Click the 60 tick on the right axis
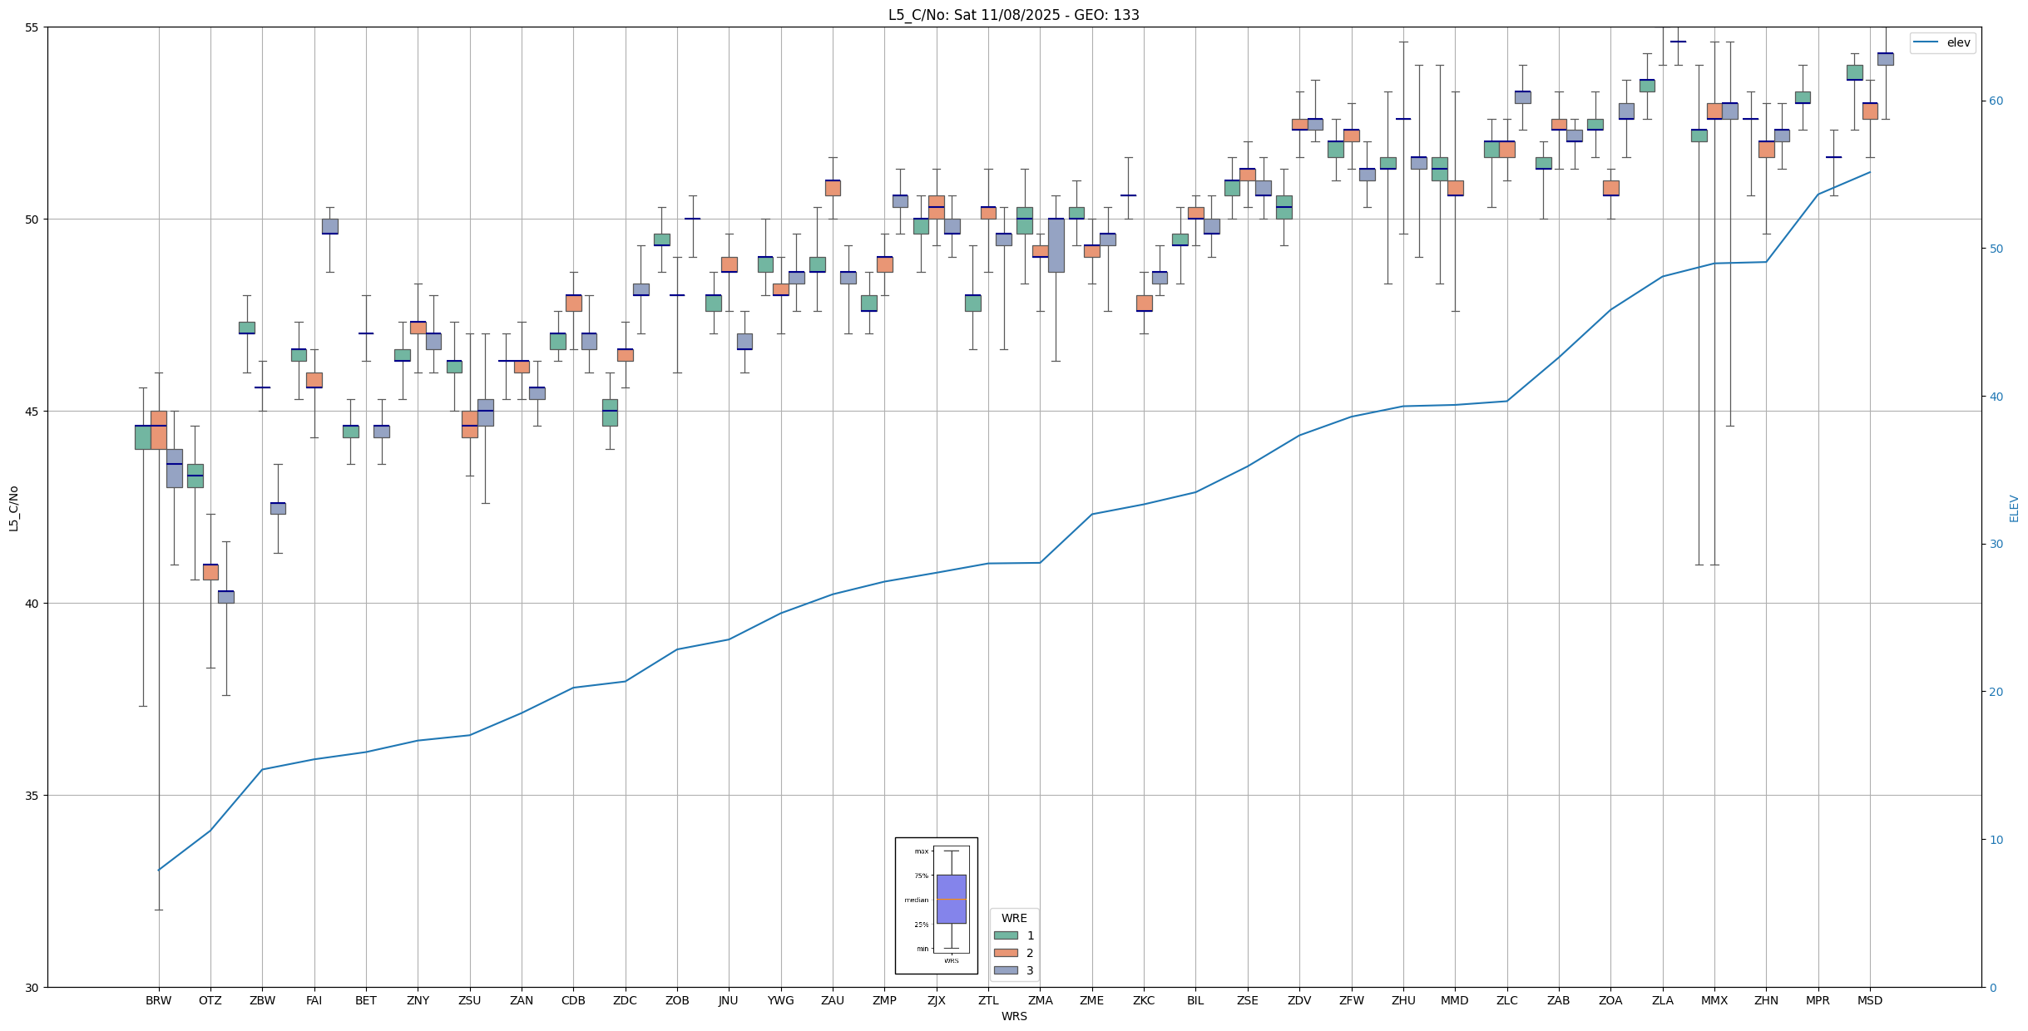 (x=1996, y=101)
